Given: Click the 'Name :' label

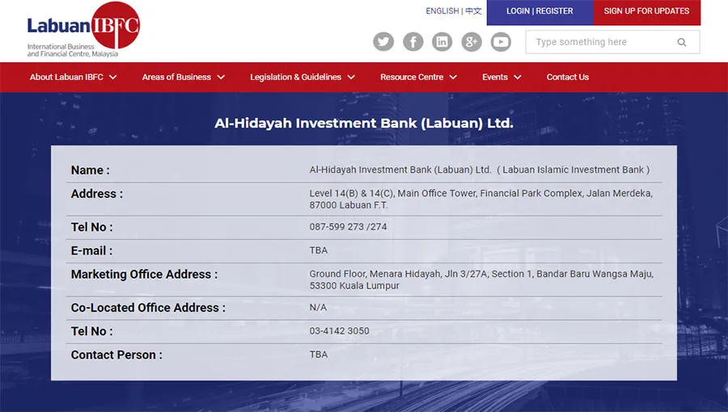Looking at the screenshot, I should (x=91, y=170).
